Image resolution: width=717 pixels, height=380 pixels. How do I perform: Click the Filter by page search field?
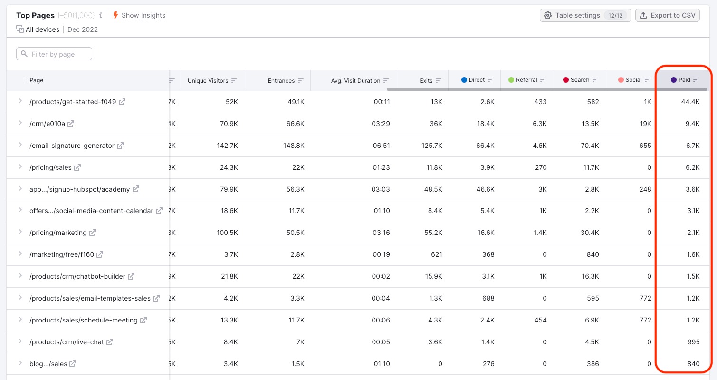54,54
